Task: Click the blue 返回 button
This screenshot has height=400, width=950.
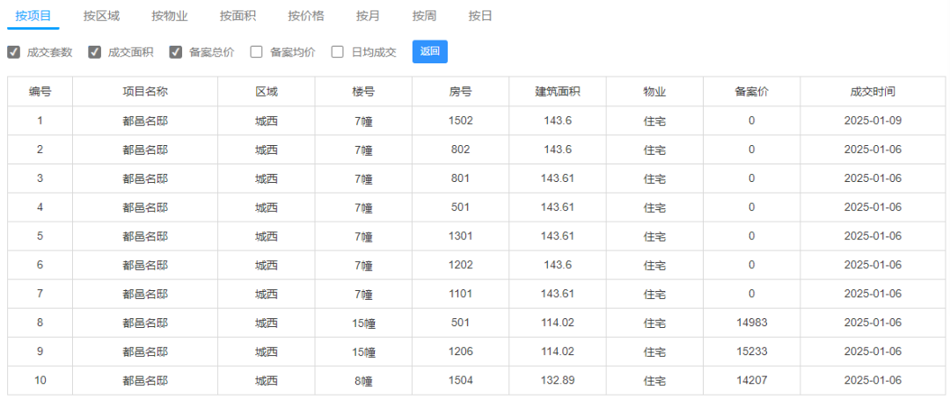Action: (429, 52)
